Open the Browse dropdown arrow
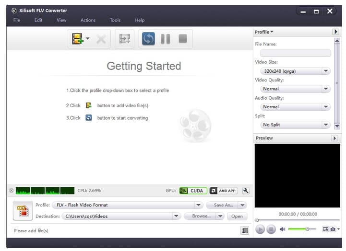346x251 pixels. [220, 216]
